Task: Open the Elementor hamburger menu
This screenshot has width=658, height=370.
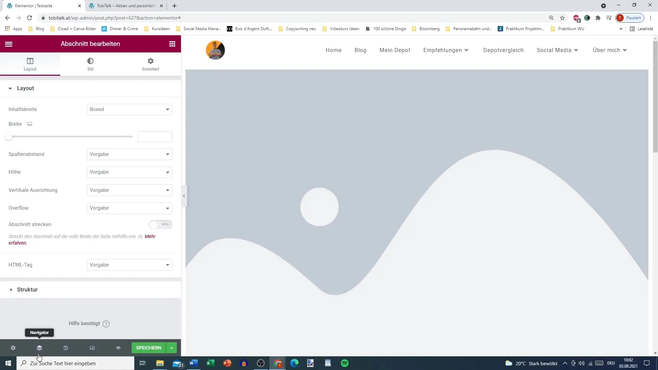Action: pyautogui.click(x=9, y=44)
